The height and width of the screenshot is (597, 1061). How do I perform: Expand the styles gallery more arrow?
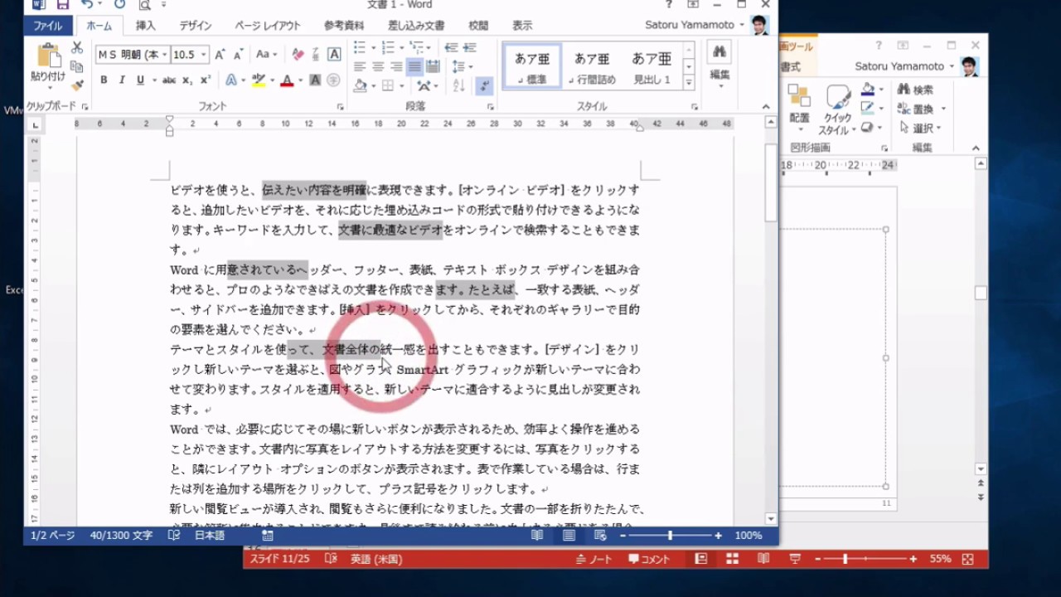coord(688,83)
